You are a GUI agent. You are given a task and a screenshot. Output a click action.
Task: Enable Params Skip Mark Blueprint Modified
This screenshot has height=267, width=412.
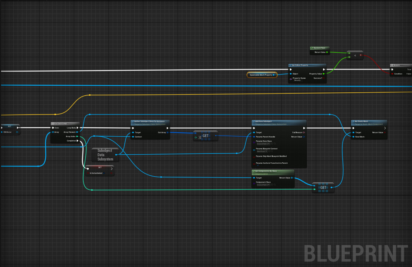click(257, 159)
